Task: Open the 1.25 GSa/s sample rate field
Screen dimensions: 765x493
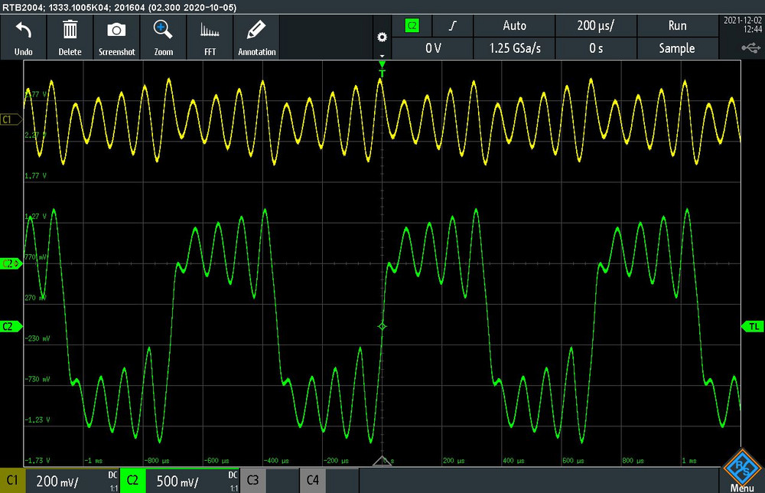Action: pos(514,48)
